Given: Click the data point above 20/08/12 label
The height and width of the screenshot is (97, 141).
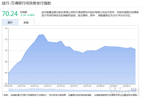Looking at the screenshot, I should tap(127, 48).
